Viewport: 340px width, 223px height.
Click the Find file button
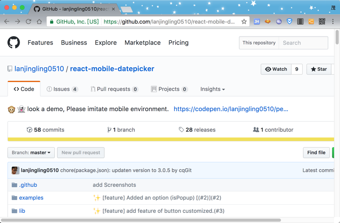(x=316, y=153)
